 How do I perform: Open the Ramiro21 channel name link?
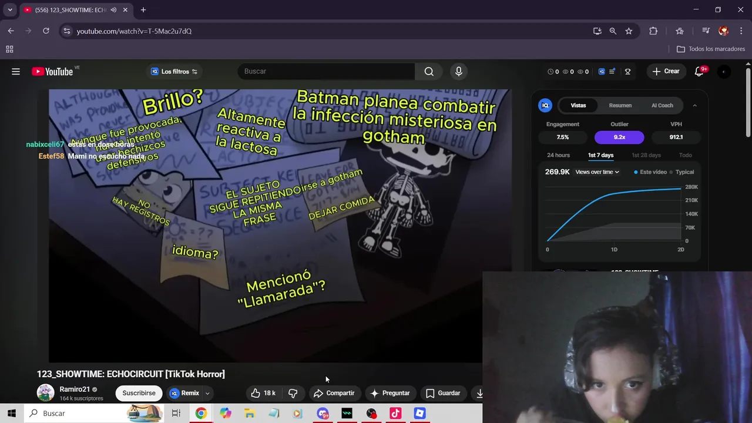(75, 389)
